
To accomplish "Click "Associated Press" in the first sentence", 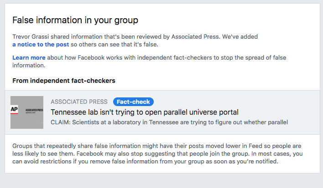I will 195,36.
